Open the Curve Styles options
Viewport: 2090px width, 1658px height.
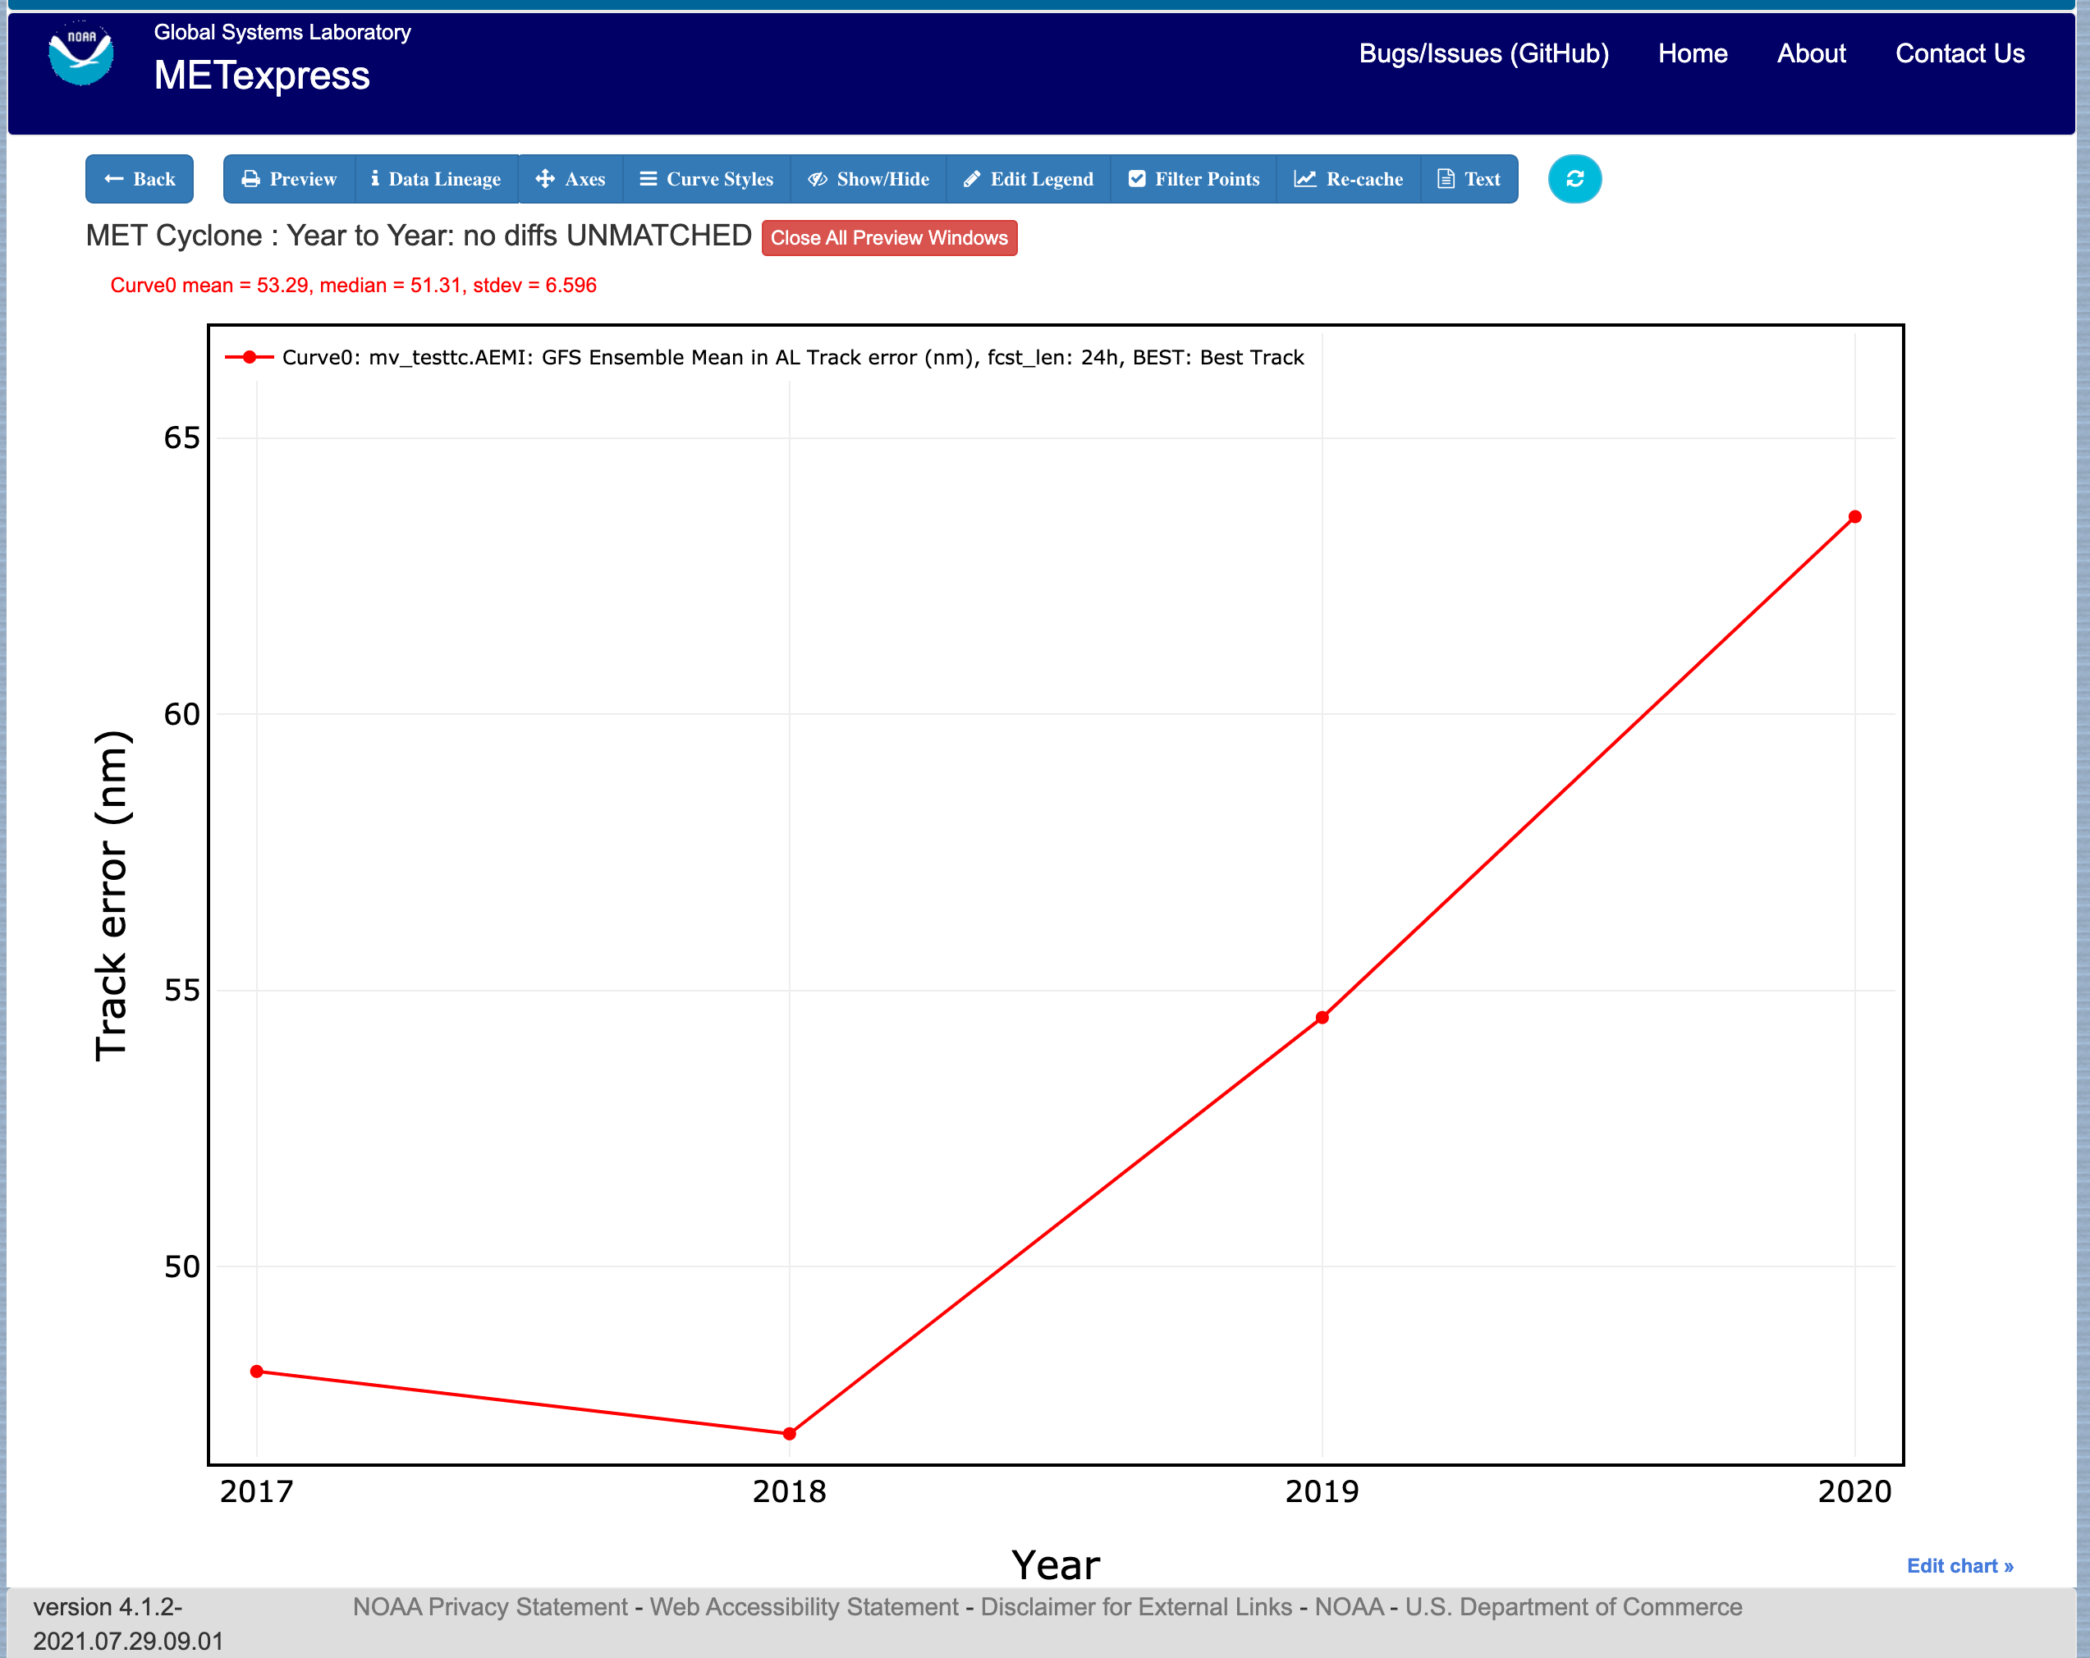coord(707,179)
